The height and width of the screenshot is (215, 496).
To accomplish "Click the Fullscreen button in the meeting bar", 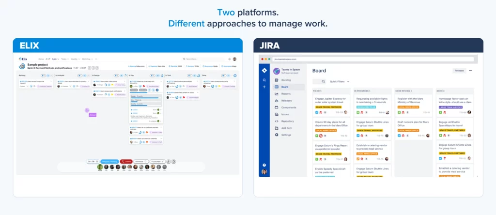I will [x=157, y=161].
